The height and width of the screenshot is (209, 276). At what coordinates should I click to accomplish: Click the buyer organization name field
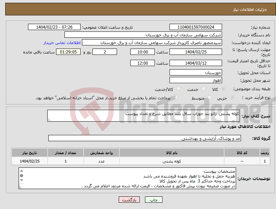tap(143, 35)
